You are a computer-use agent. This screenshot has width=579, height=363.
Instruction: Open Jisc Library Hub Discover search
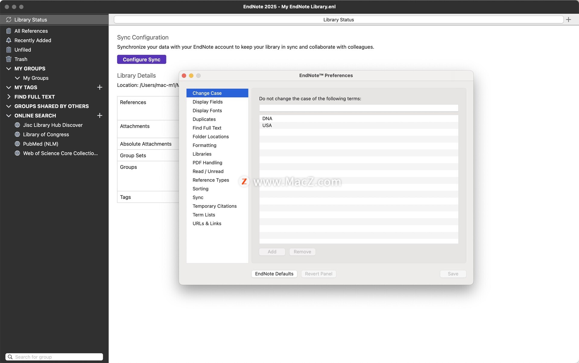pos(54,125)
